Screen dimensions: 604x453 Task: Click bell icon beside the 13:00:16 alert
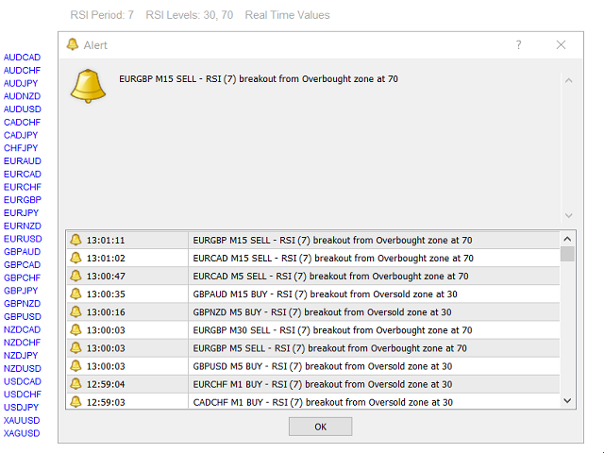coord(75,311)
